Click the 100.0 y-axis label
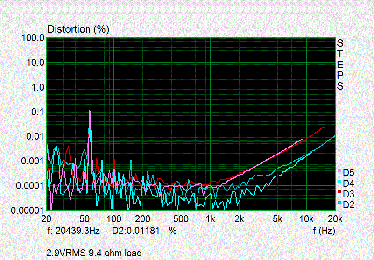 [x=33, y=38]
